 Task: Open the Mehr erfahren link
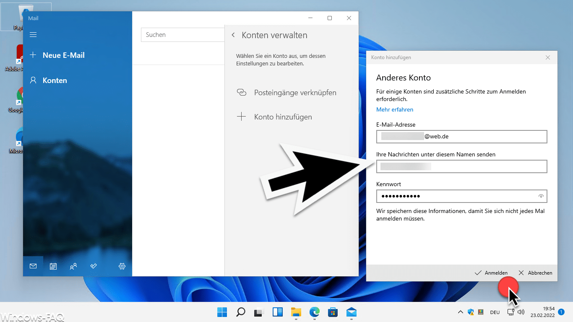coord(395,109)
